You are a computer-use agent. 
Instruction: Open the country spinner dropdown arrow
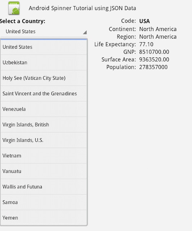click(85, 32)
